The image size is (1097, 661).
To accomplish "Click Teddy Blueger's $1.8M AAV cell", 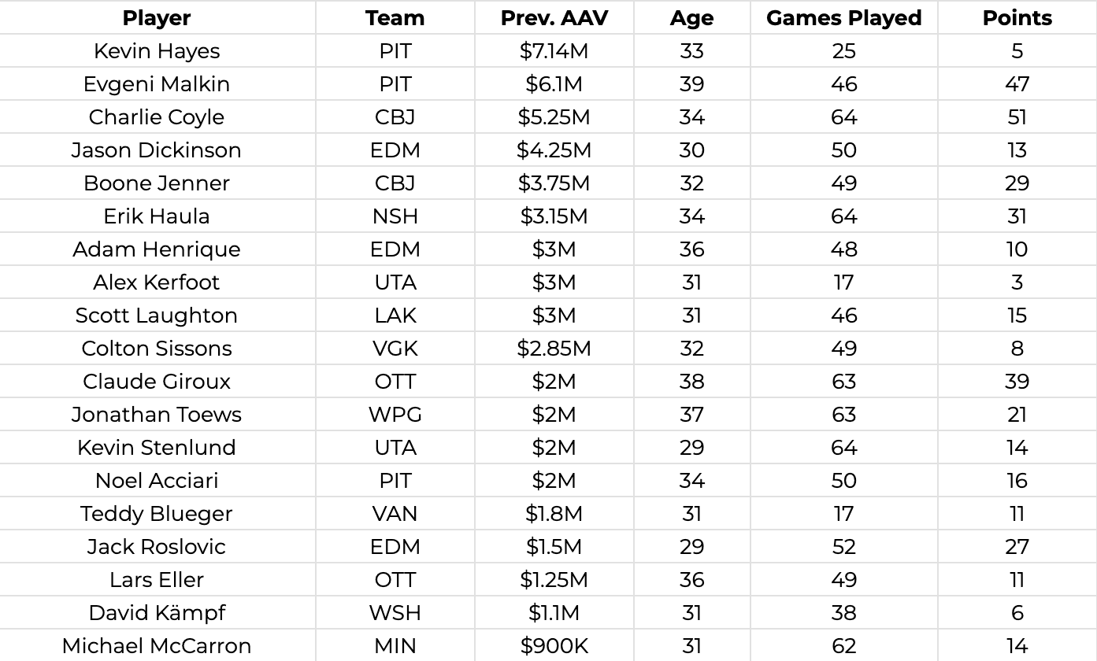I will click(554, 514).
